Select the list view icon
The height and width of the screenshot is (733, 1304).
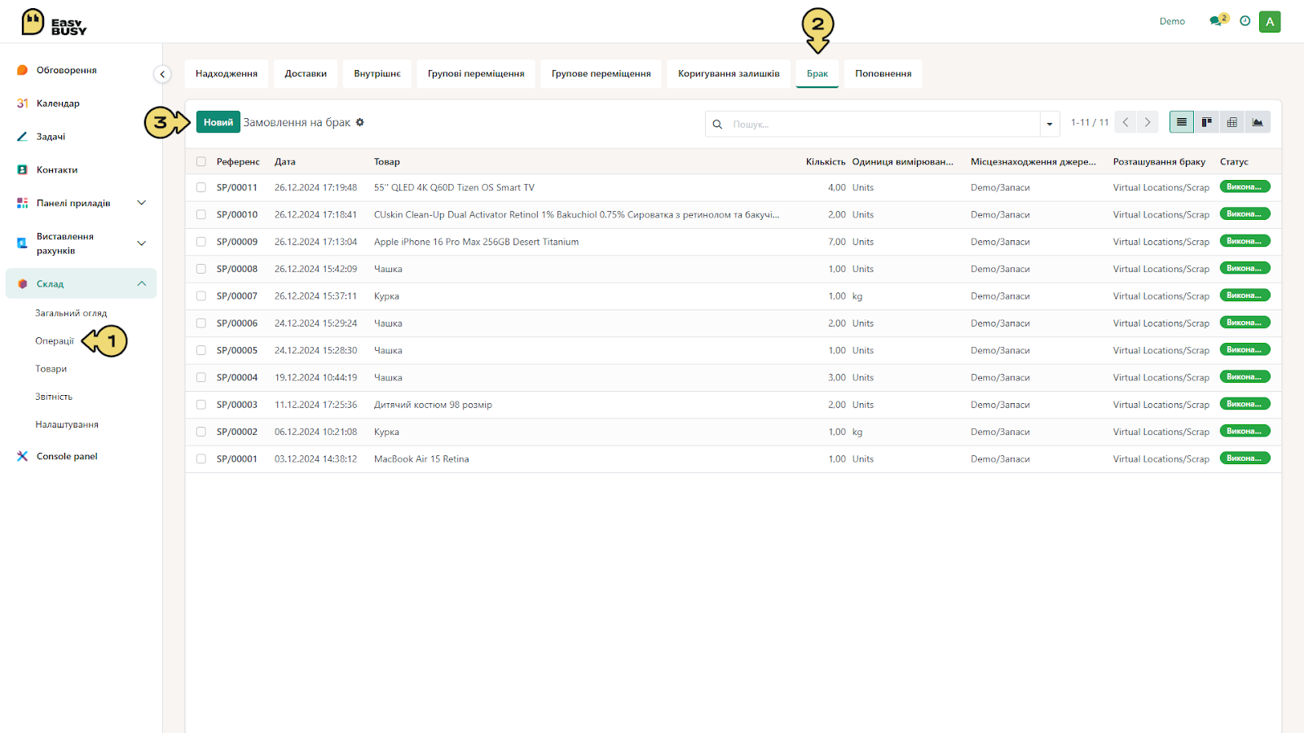1182,122
